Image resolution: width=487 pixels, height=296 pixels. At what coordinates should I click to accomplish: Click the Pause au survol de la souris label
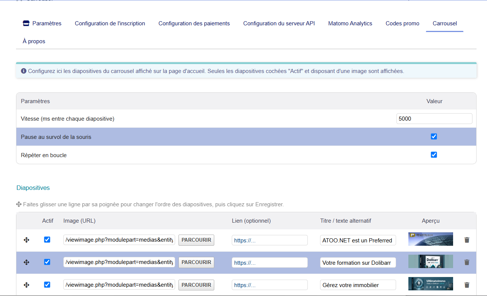56,137
